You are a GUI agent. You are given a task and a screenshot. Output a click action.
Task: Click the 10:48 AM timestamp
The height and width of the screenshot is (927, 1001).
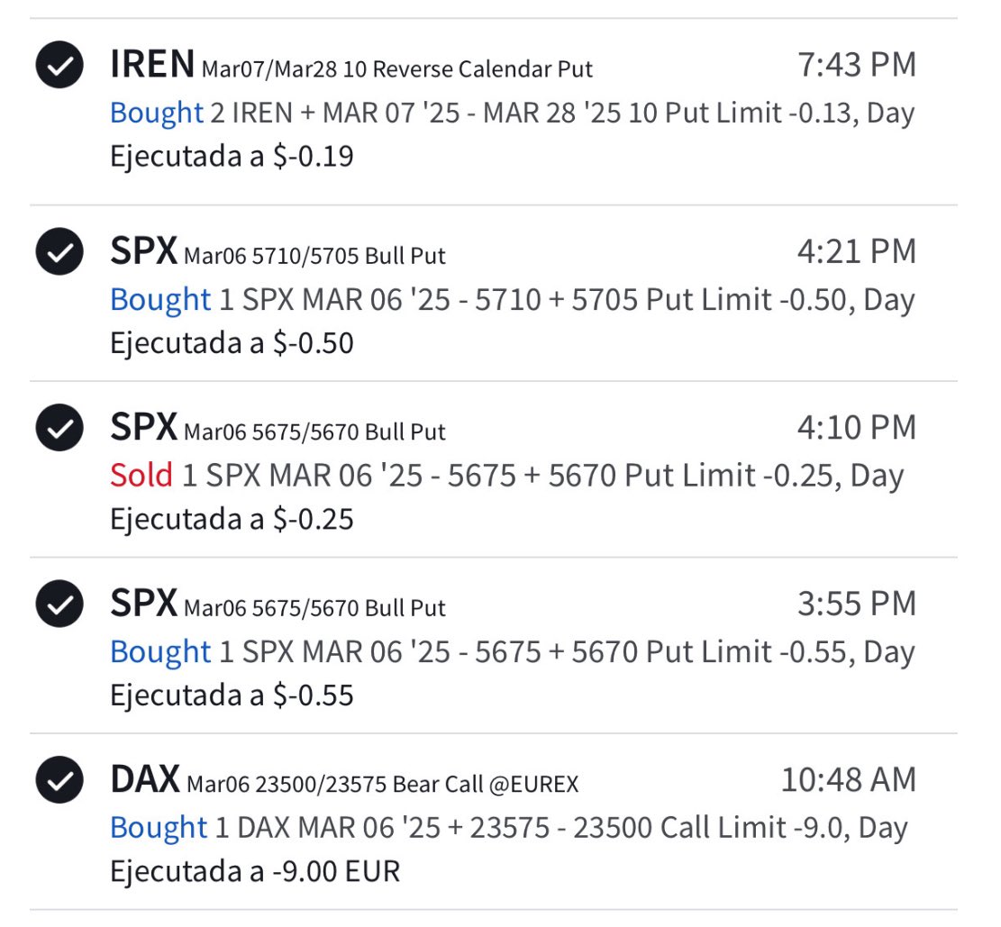coord(849,779)
